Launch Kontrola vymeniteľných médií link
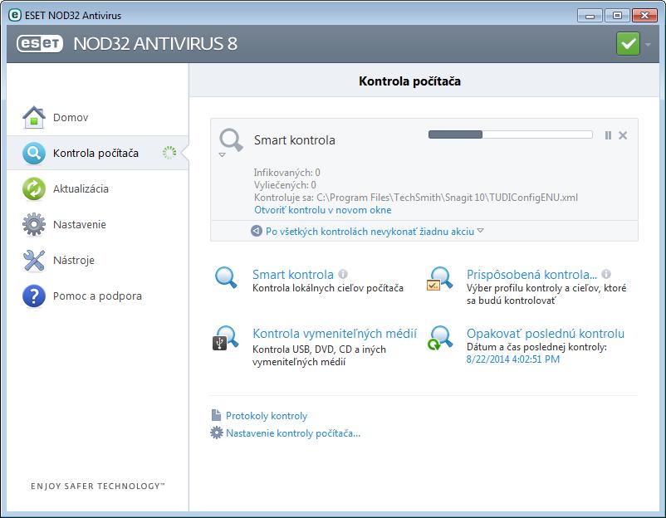Viewport: 666px width, 518px height. [x=335, y=334]
